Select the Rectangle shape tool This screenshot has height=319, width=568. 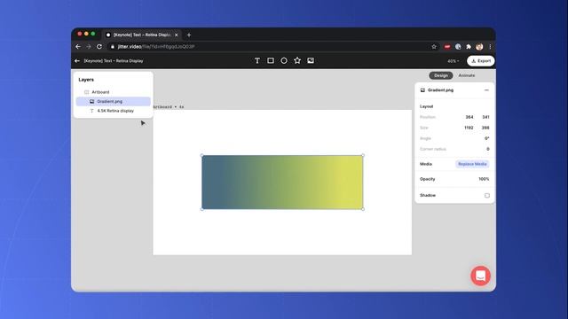pyautogui.click(x=271, y=61)
